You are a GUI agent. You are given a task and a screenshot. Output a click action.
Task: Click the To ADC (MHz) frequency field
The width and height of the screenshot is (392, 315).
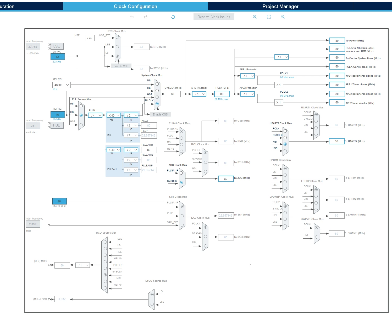coord(226,179)
